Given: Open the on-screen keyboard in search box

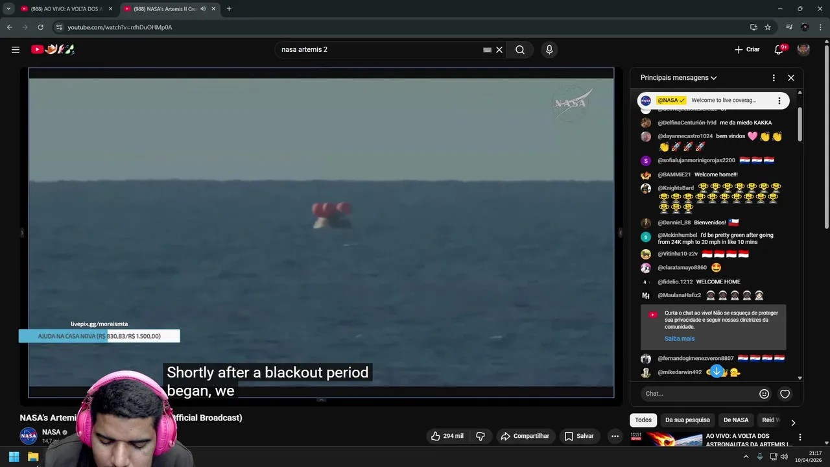Looking at the screenshot, I should coord(487,49).
